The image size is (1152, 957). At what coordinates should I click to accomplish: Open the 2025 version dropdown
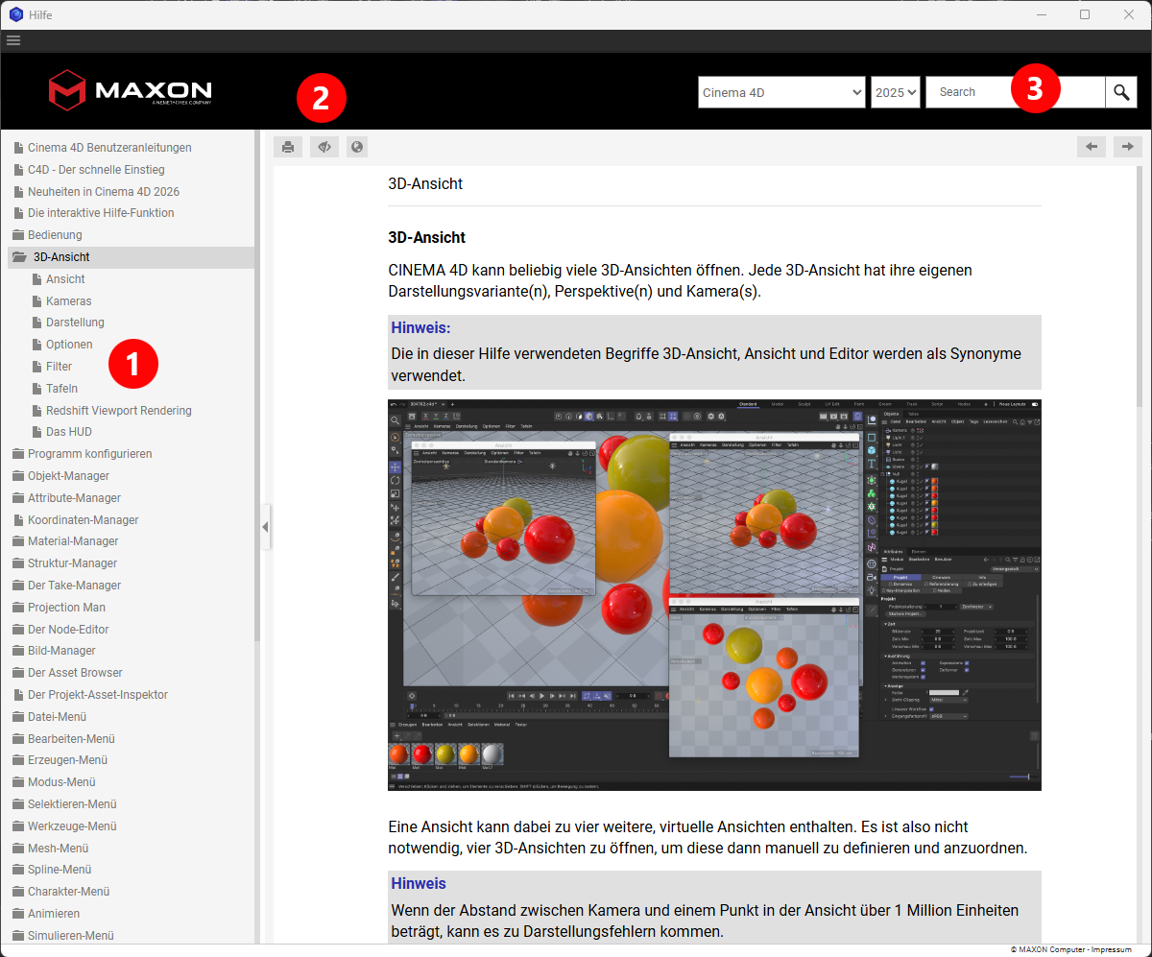(x=895, y=92)
